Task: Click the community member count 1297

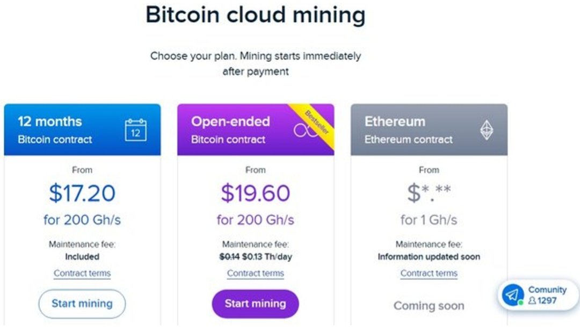Action: pos(542,300)
